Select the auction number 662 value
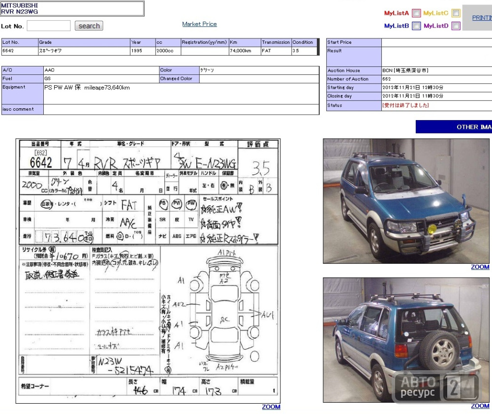 (387, 79)
